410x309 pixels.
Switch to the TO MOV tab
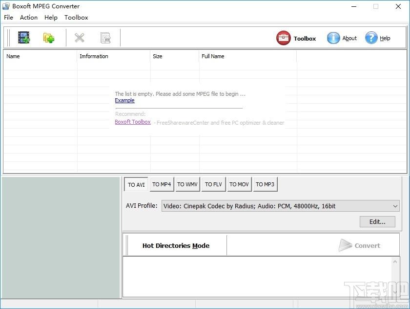coord(239,184)
